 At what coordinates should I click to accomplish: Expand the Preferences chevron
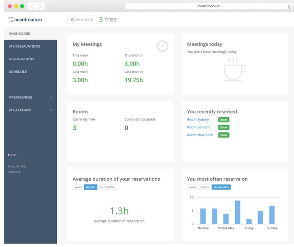click(51, 97)
